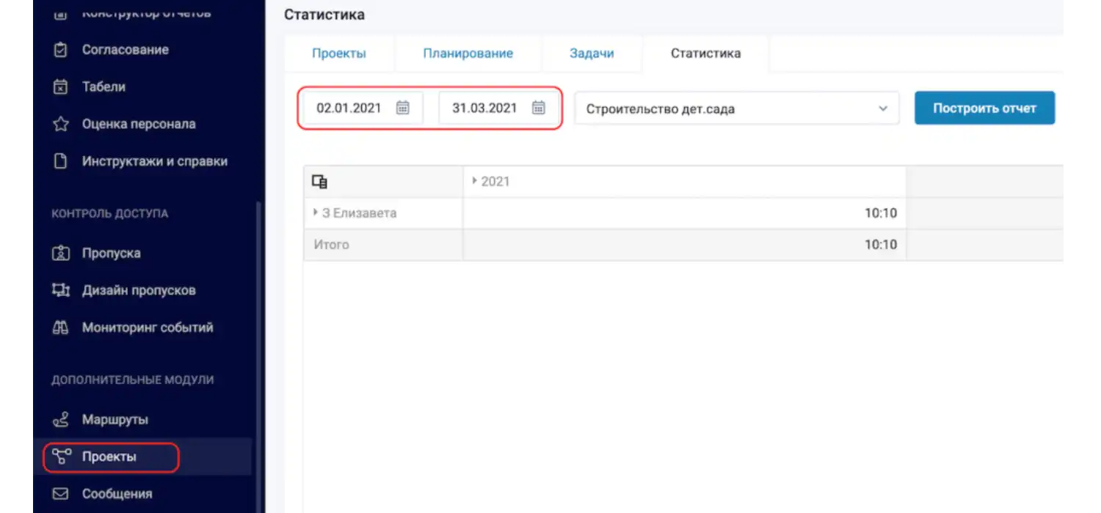Open Инструктажи и справки document icon

61,160
